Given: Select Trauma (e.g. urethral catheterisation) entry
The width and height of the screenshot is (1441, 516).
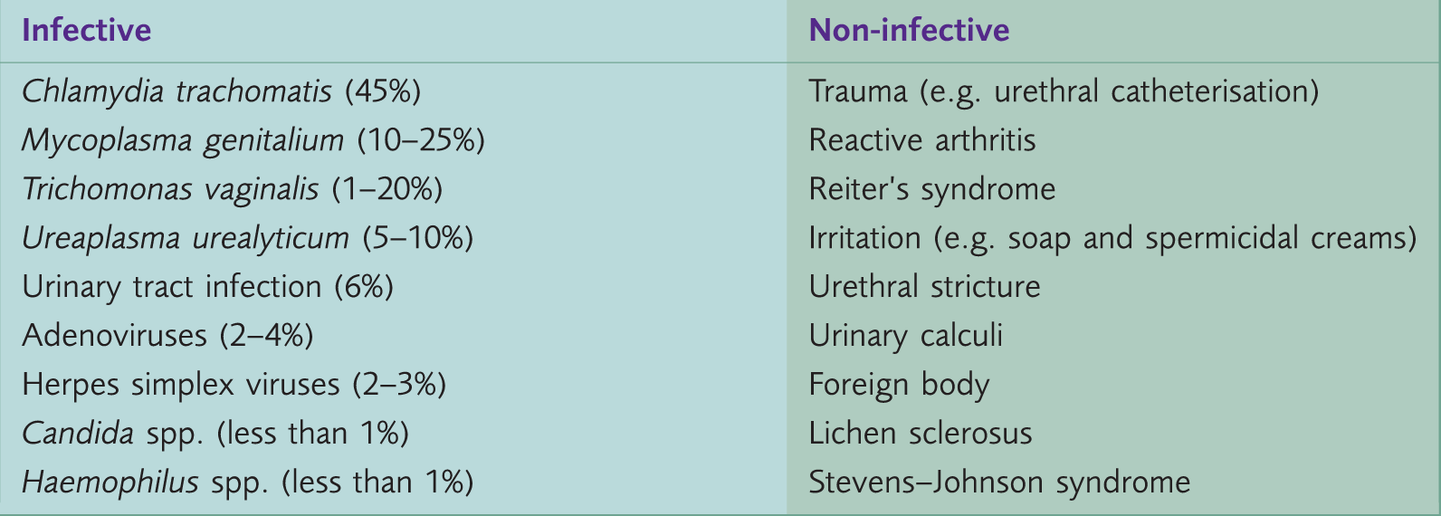Looking at the screenshot, I should pyautogui.click(x=1064, y=91).
